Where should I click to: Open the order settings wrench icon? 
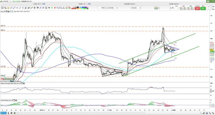[x=172, y=8]
